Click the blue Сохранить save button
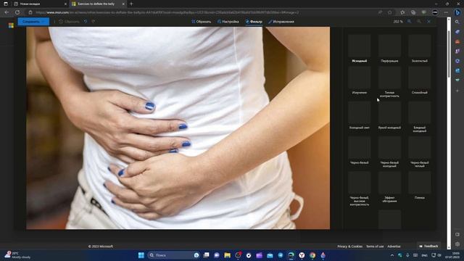 tap(33, 22)
